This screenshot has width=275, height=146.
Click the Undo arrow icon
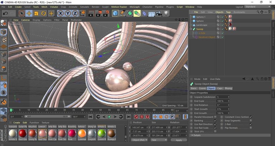[x=5, y=13]
